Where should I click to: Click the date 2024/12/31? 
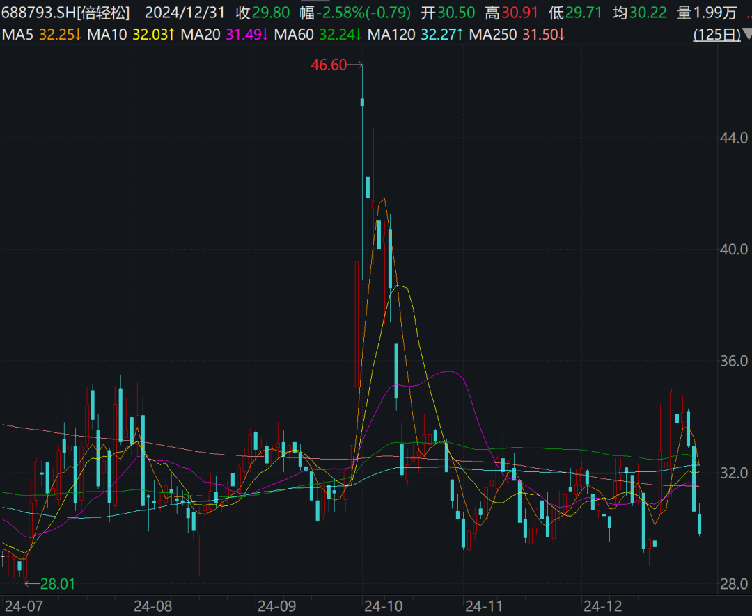click(x=185, y=13)
